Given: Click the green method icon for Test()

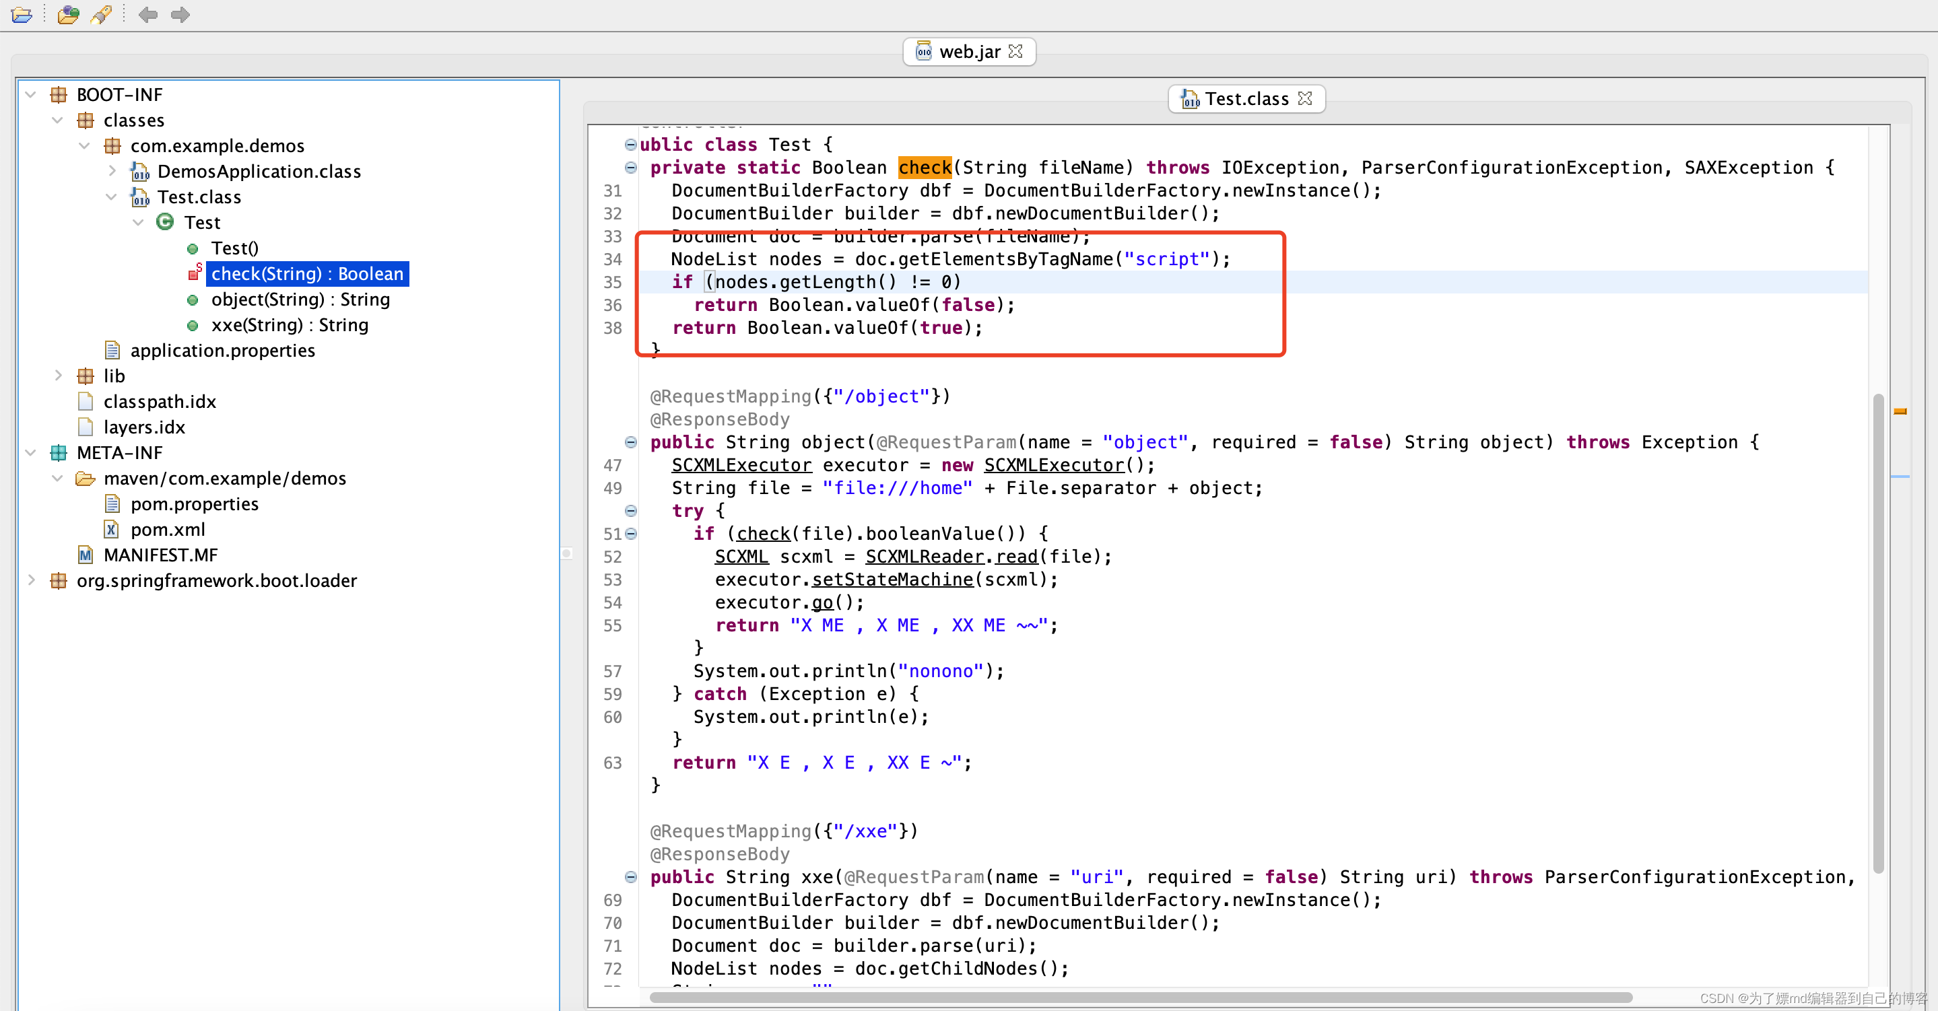Looking at the screenshot, I should (x=193, y=248).
